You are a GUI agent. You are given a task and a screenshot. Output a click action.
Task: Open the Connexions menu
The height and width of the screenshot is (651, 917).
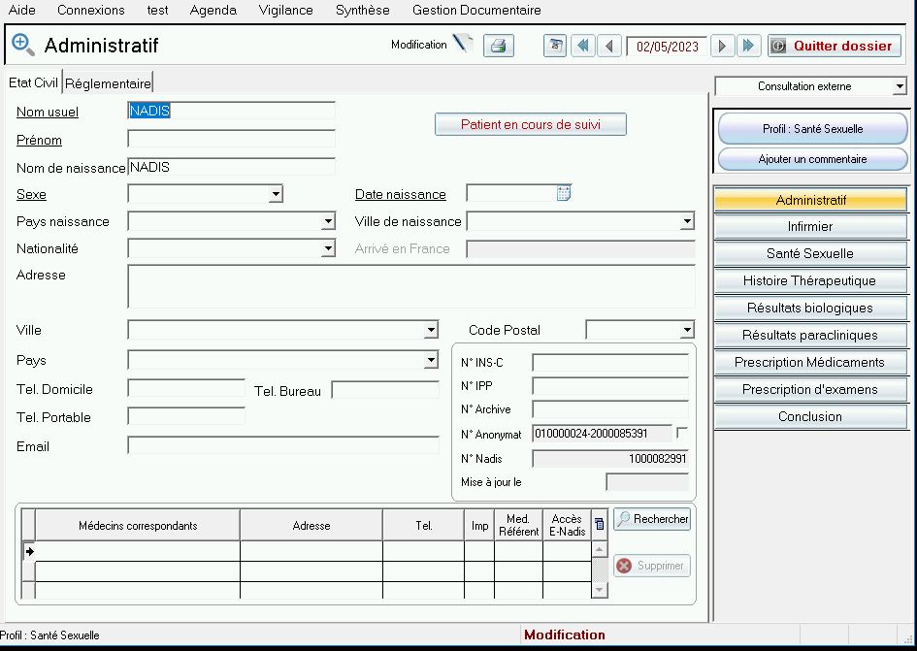[90, 10]
